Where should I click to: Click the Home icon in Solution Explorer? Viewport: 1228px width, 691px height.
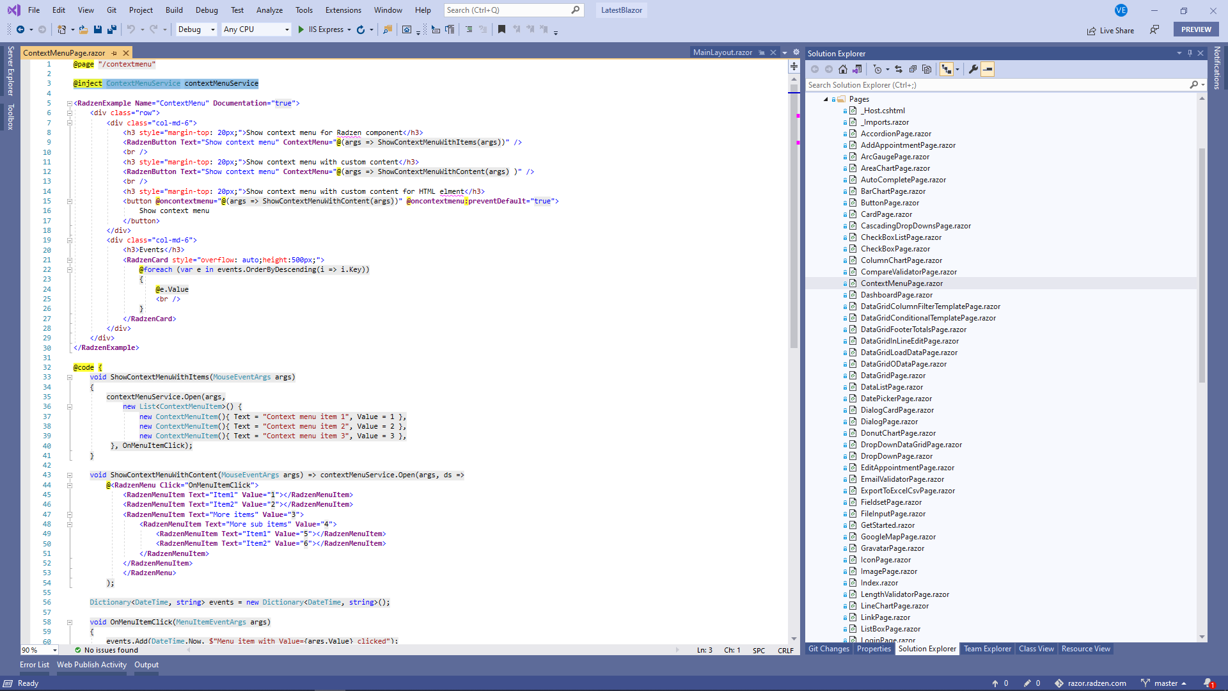843,69
